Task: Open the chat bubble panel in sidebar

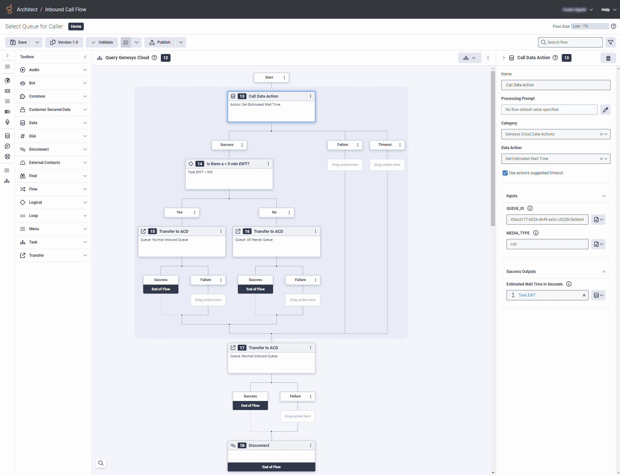Action: point(7,146)
